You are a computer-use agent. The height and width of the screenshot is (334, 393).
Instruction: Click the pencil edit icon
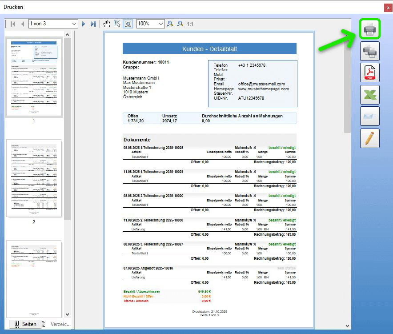click(x=369, y=138)
